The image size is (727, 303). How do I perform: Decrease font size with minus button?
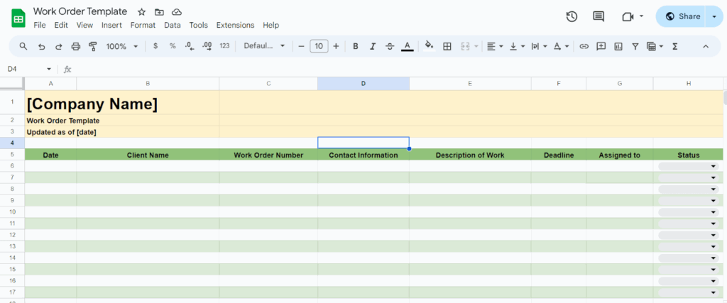[x=301, y=46]
